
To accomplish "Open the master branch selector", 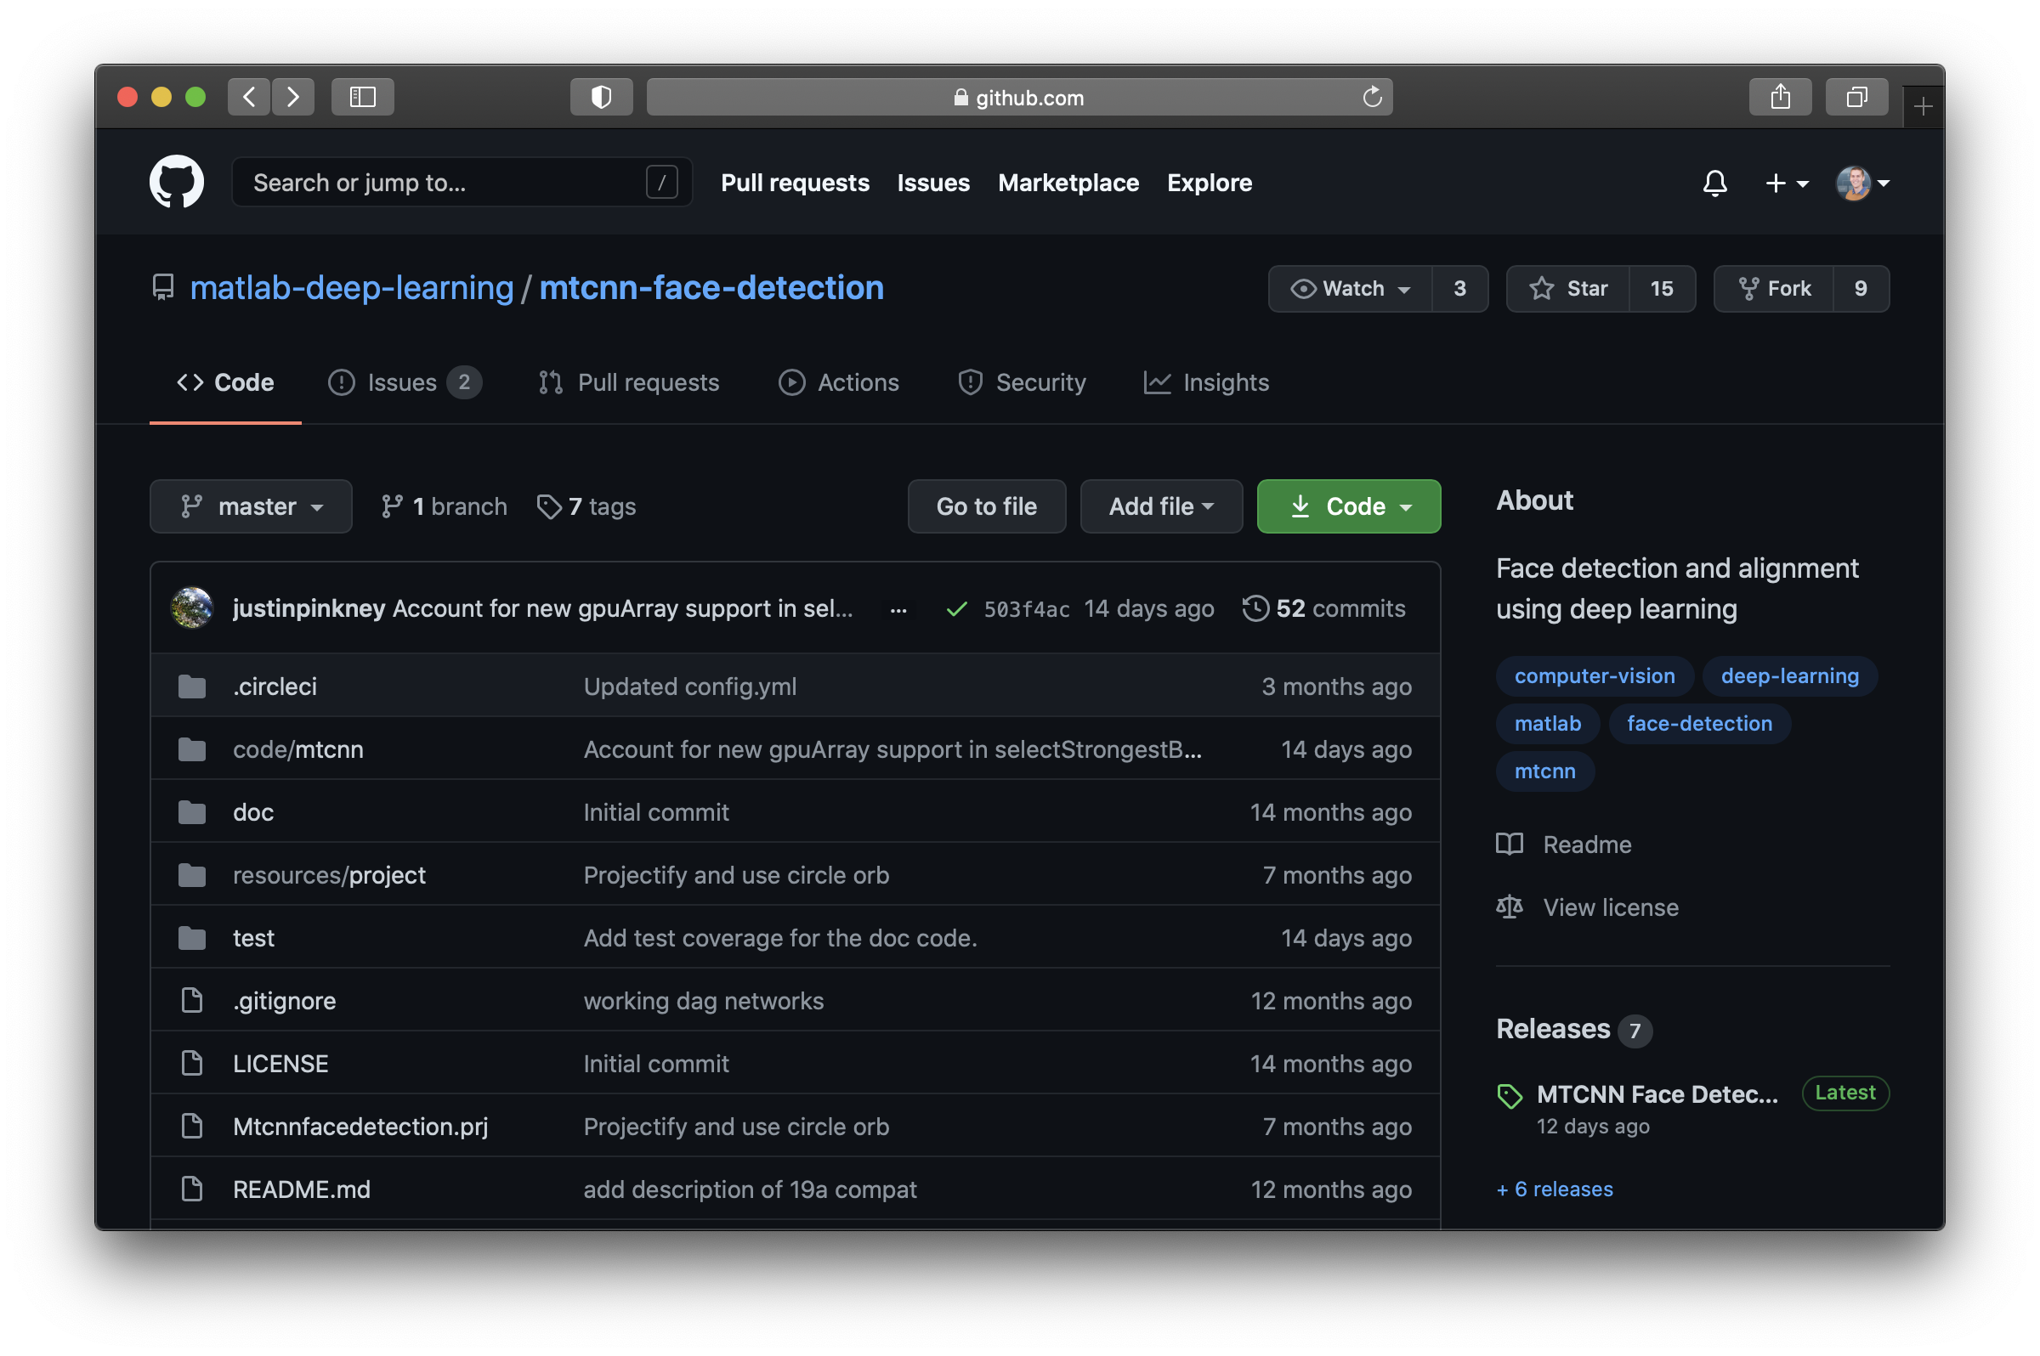I will click(251, 506).
